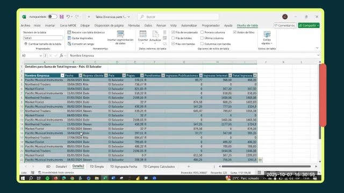Open the quick access toolbar customize arrow

[89, 17]
